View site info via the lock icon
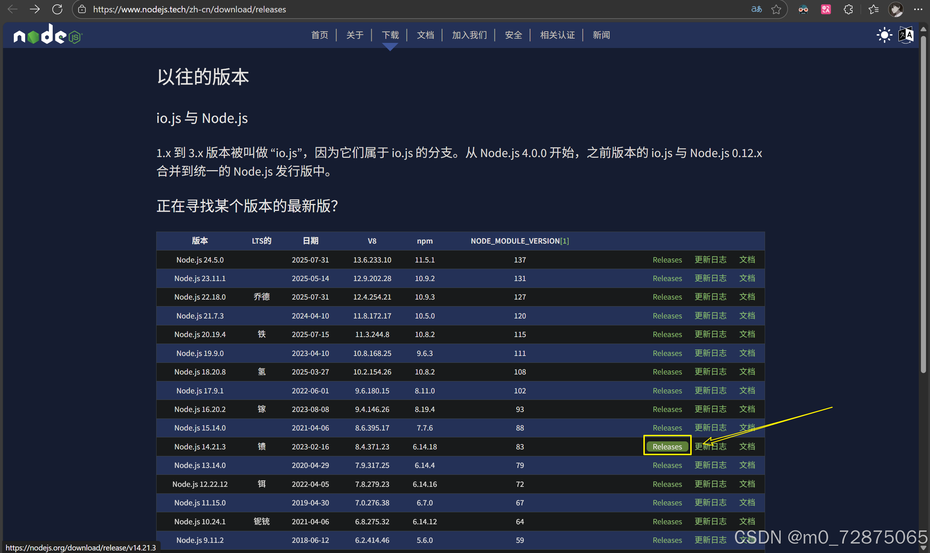The image size is (930, 553). (x=82, y=9)
